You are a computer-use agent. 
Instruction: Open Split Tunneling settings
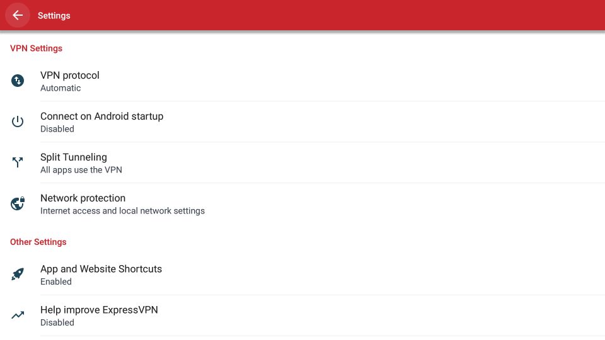click(302, 162)
